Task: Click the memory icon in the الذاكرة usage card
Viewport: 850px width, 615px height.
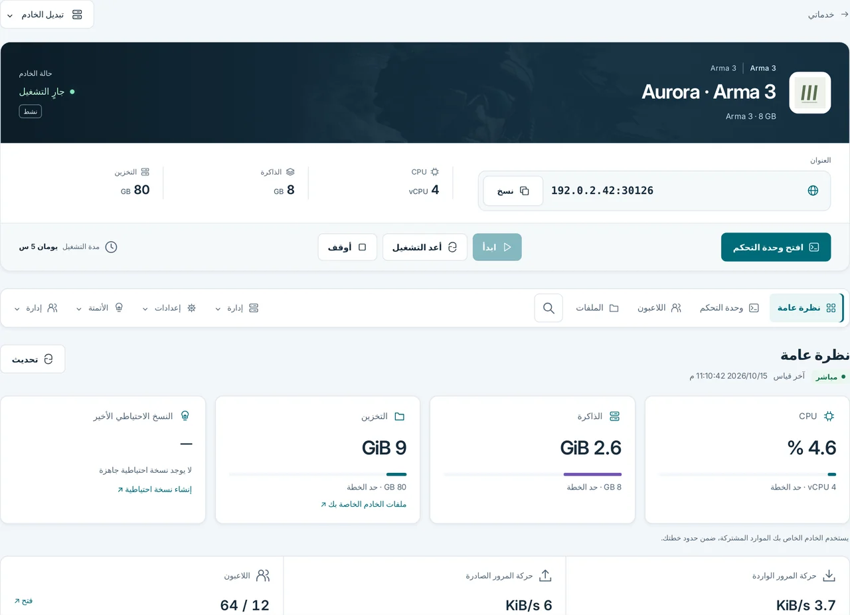Action: click(614, 416)
